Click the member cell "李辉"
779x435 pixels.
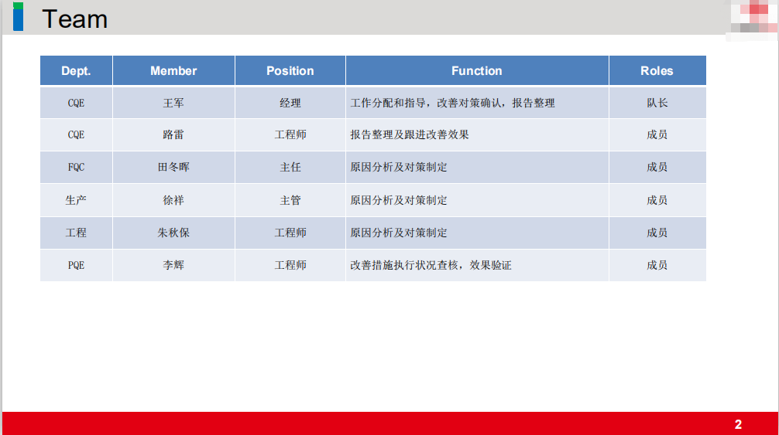click(x=173, y=266)
